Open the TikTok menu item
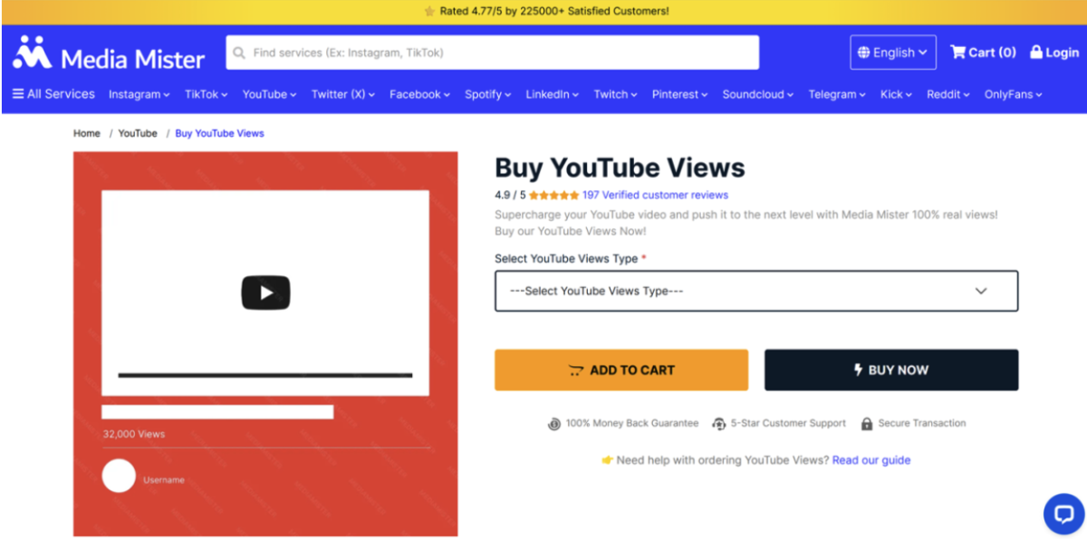Image resolution: width=1087 pixels, height=539 pixels. click(206, 94)
